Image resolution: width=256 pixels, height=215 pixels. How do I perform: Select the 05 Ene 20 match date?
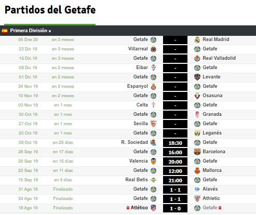28,39
